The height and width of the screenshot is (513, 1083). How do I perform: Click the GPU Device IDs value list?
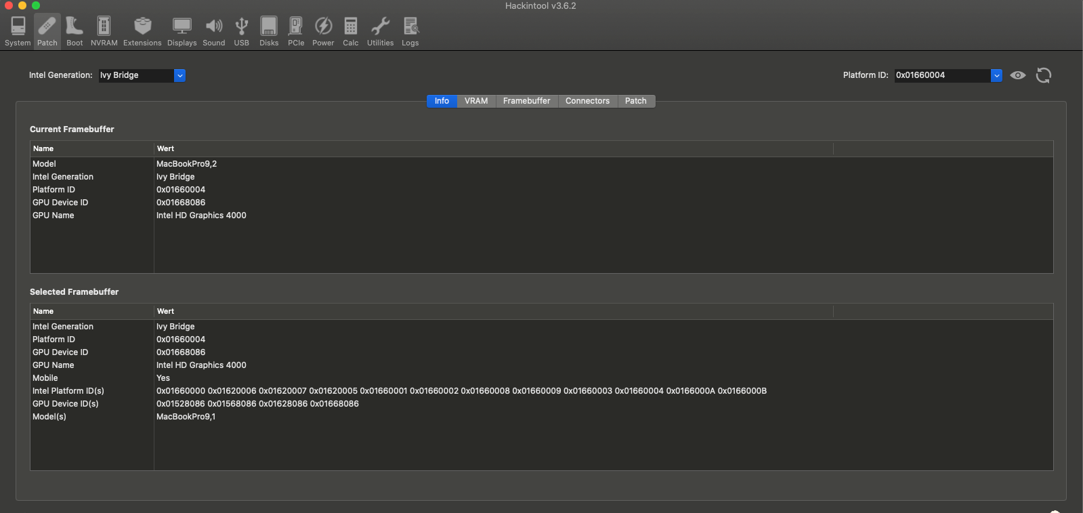coord(257,404)
